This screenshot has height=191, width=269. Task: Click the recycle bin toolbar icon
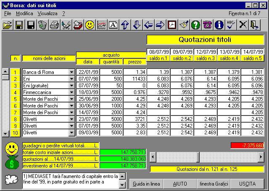coord(42,25)
